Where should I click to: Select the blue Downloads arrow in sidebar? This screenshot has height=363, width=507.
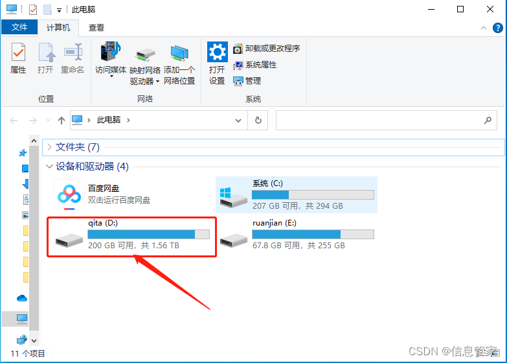tap(25, 184)
